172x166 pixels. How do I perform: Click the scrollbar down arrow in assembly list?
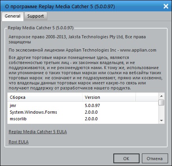(x=161, y=121)
